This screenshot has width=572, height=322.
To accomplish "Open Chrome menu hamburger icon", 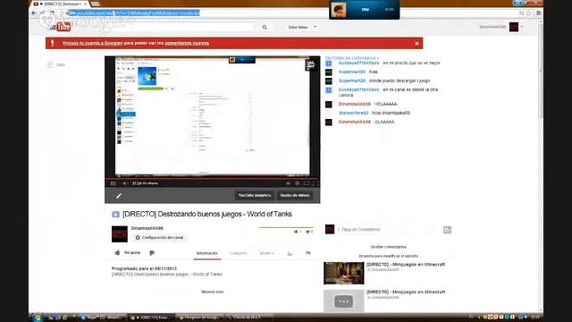I will pyautogui.click(x=538, y=13).
